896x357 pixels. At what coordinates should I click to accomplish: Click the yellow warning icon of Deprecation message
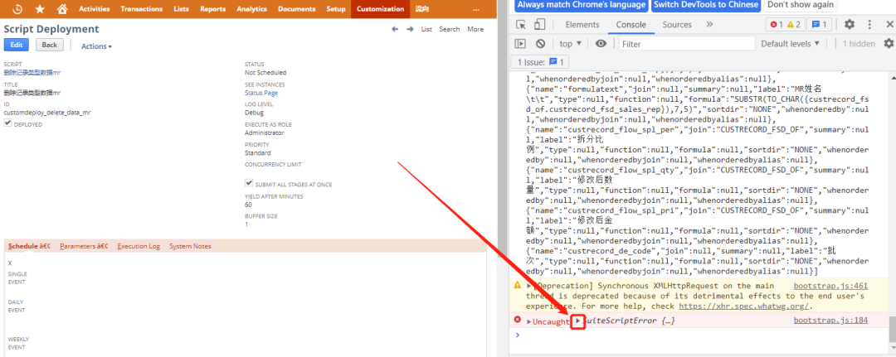pos(518,285)
